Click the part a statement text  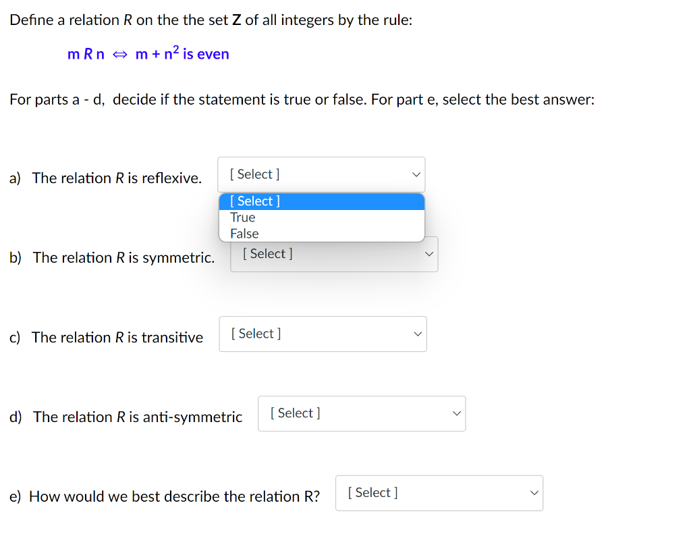coord(105,178)
